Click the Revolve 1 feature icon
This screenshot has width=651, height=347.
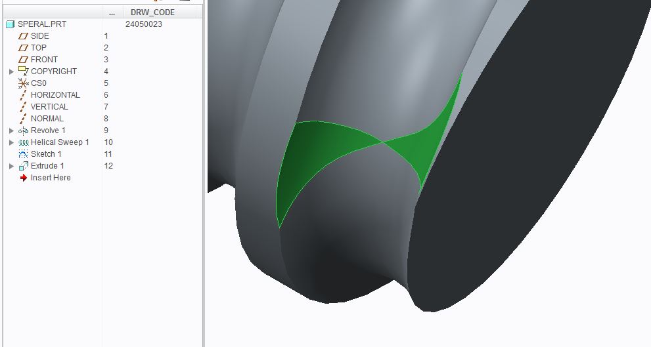23,131
